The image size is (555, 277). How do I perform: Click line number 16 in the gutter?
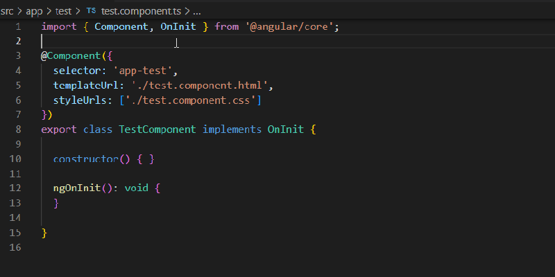[15, 247]
